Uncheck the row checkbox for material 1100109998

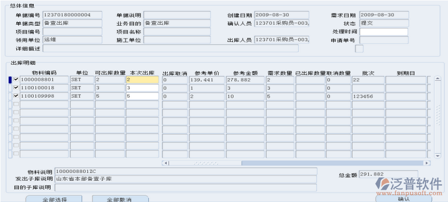pos(16,96)
